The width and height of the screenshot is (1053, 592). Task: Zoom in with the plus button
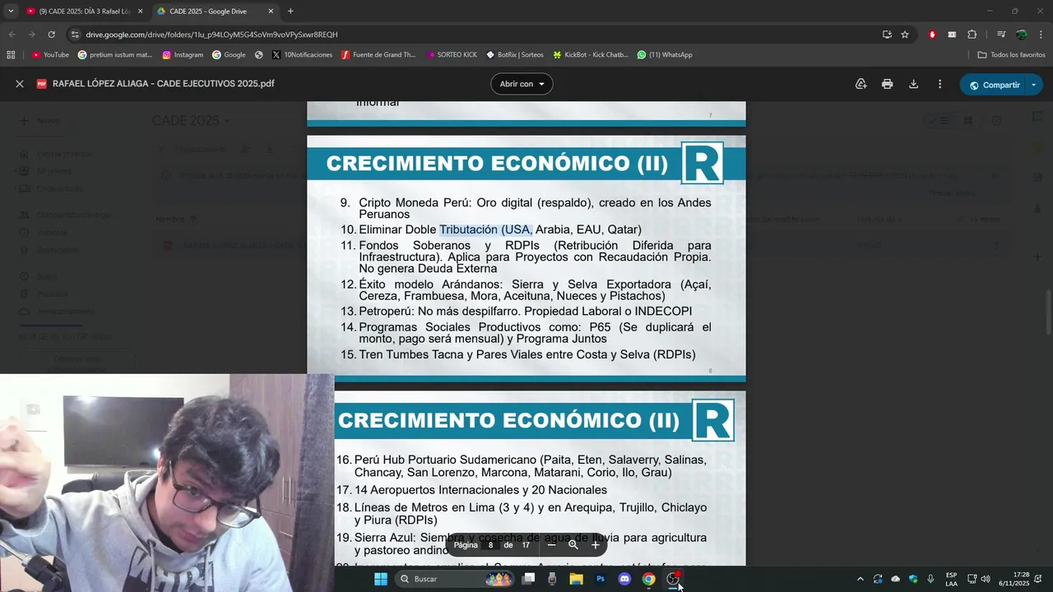[596, 544]
